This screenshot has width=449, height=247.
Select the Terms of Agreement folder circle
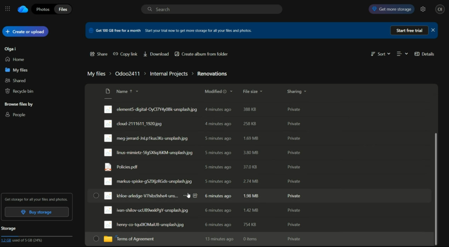pos(96,239)
